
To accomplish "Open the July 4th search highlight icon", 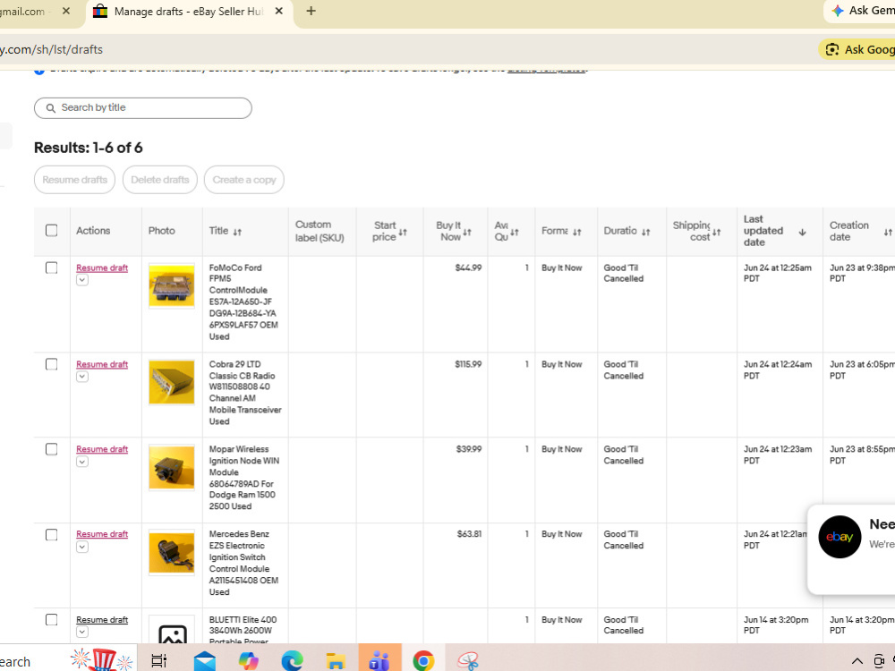I will point(102,659).
